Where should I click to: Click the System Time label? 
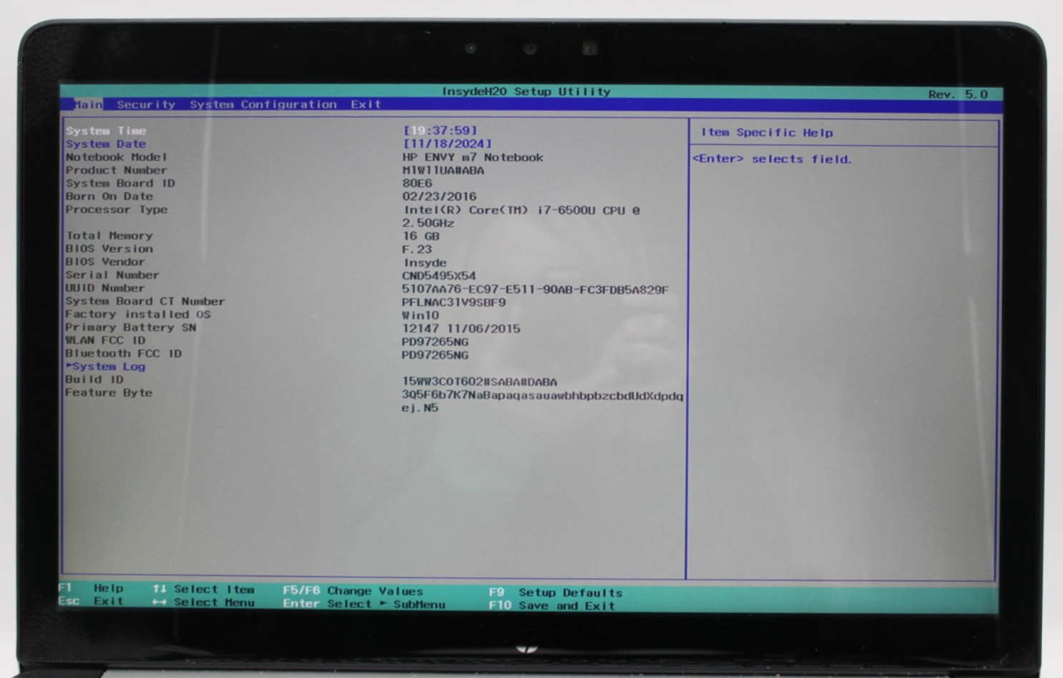106,131
